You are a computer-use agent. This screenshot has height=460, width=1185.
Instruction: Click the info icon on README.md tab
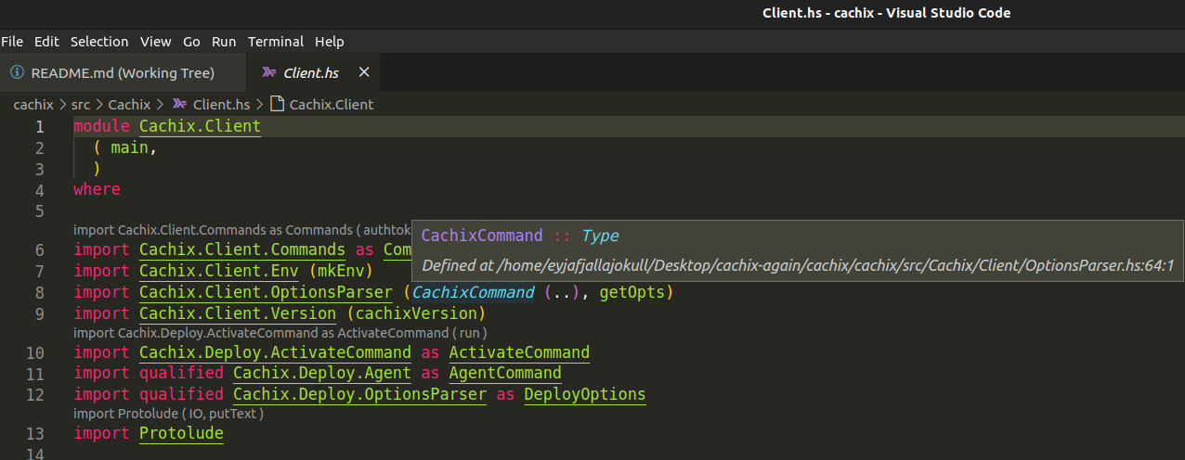pos(17,72)
